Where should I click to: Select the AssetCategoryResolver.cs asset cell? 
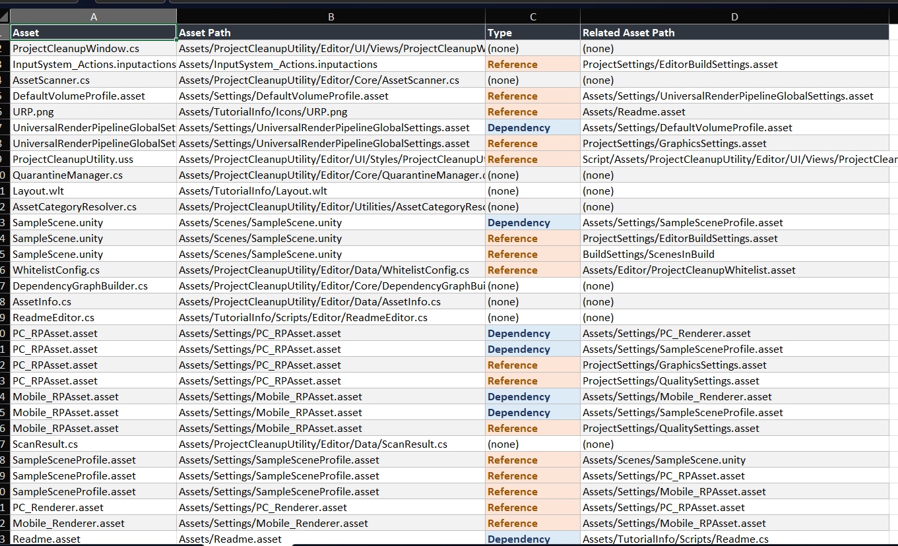[94, 206]
